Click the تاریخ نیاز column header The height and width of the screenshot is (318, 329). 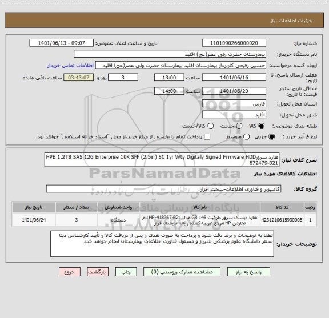tap(34, 207)
